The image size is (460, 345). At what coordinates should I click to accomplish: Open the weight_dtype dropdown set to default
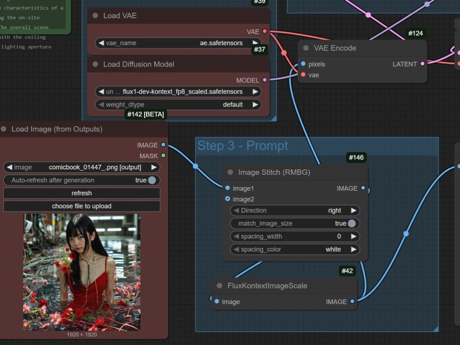click(178, 104)
